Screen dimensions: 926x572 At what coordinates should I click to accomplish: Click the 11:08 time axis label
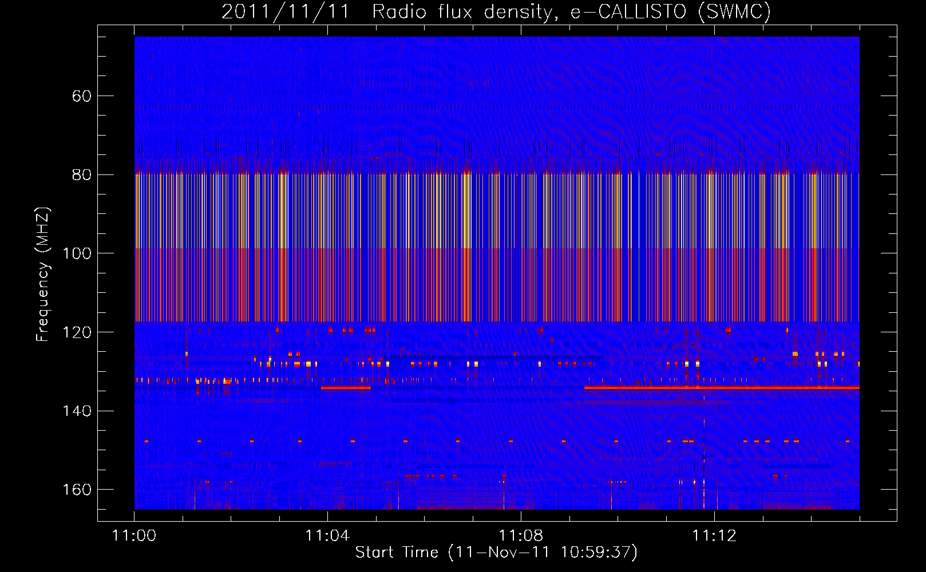coord(521,536)
